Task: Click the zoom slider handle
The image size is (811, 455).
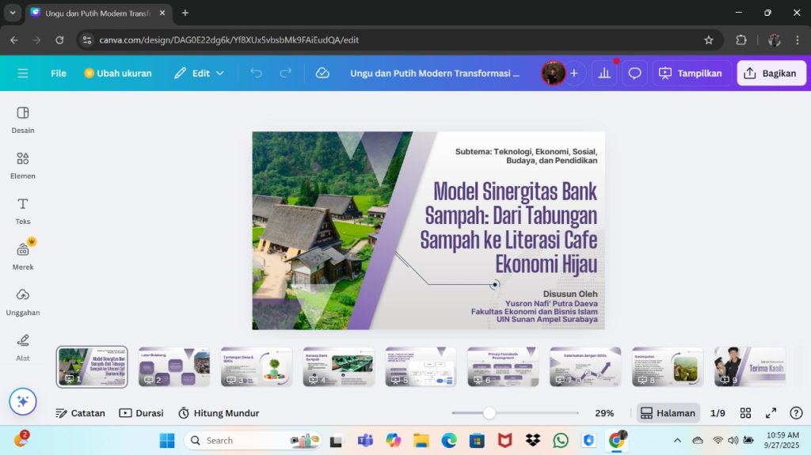Action: pos(489,413)
